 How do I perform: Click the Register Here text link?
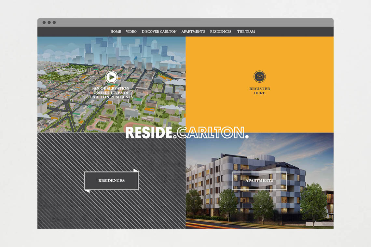pos(259,91)
